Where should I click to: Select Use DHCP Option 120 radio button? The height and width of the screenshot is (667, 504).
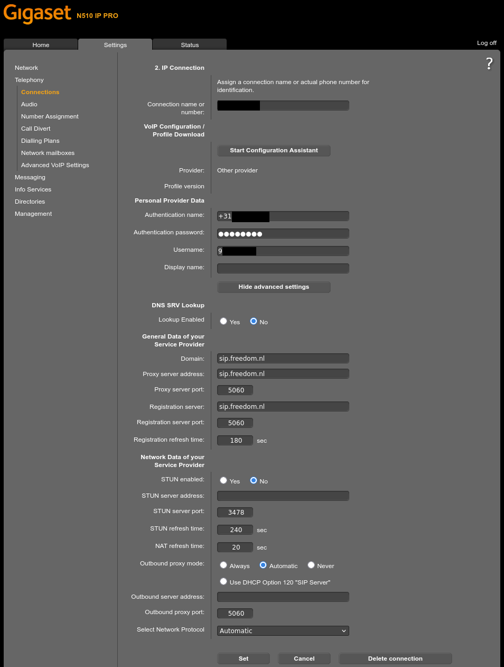click(x=223, y=581)
